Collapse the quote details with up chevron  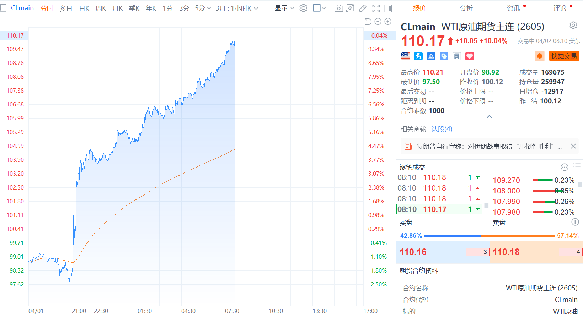(x=490, y=117)
